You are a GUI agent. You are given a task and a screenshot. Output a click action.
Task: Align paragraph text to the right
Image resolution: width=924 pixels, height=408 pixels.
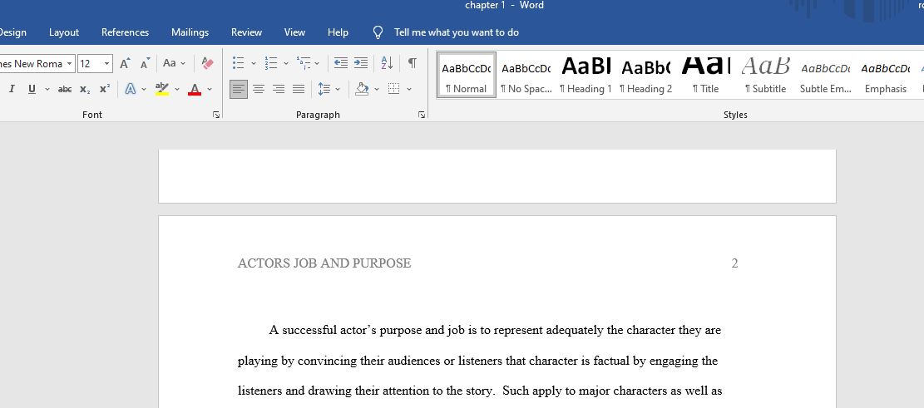[x=279, y=89]
